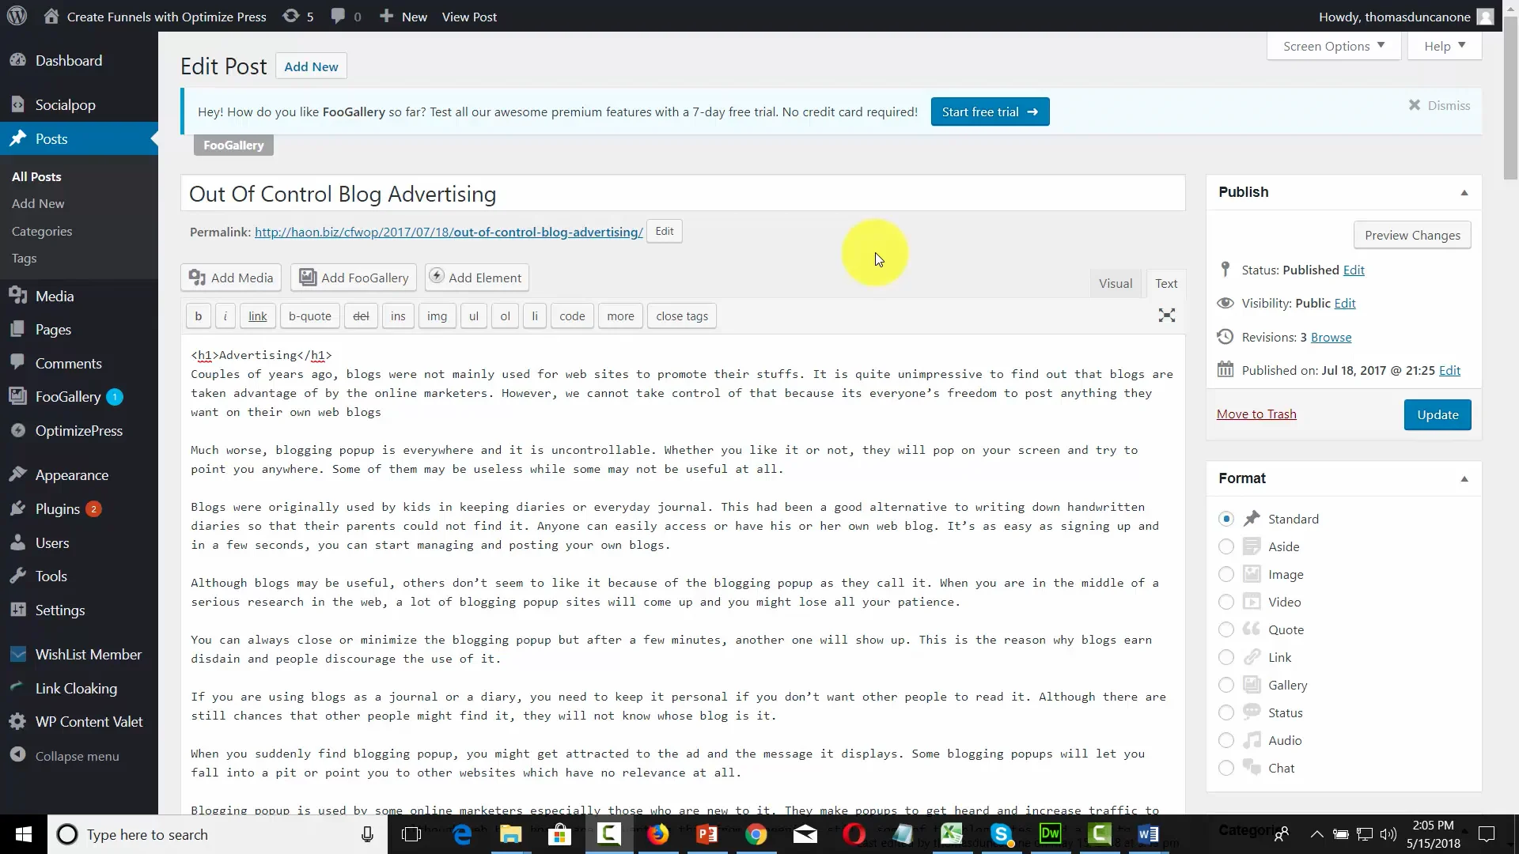Click the WordPress logo icon
The height and width of the screenshot is (854, 1519).
point(17,16)
